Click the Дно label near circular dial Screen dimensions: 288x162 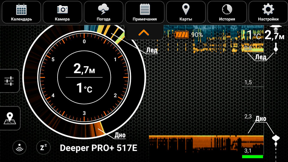120,135
